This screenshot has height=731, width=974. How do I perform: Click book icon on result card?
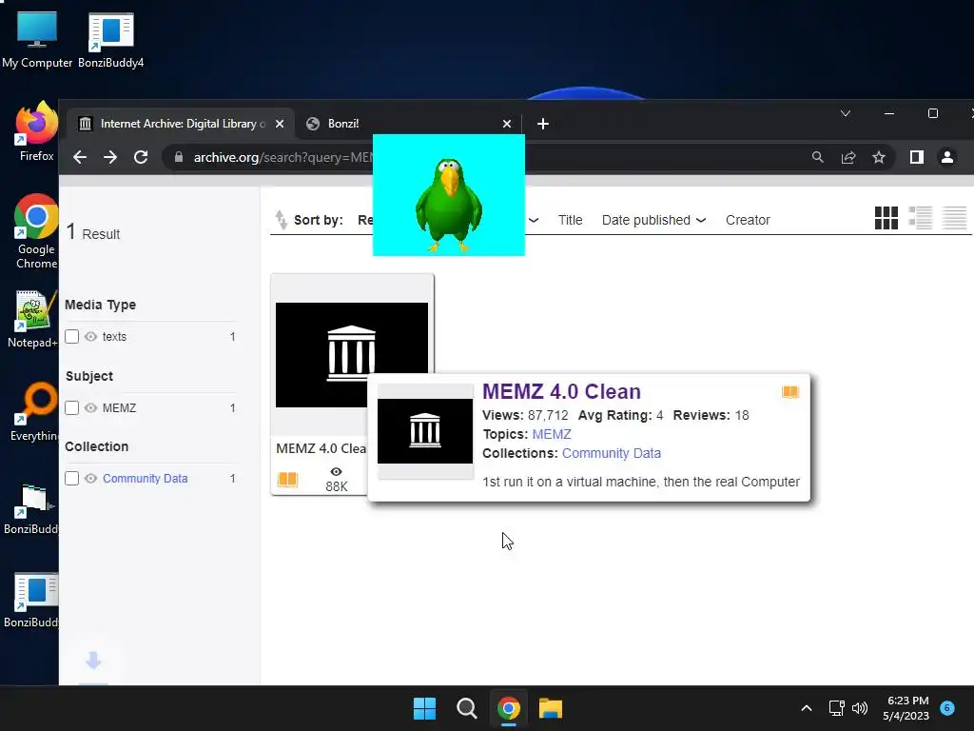tap(287, 480)
